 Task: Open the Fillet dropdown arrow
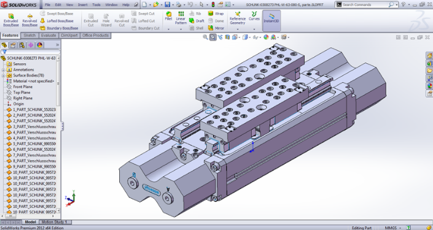click(168, 29)
